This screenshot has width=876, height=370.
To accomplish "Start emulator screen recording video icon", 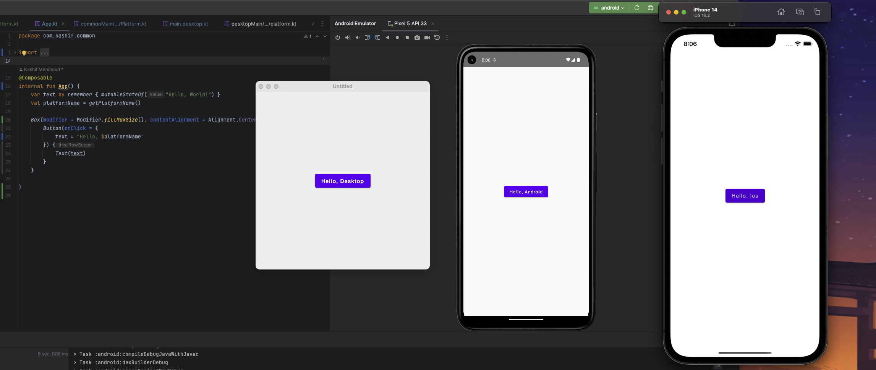I will pyautogui.click(x=427, y=37).
